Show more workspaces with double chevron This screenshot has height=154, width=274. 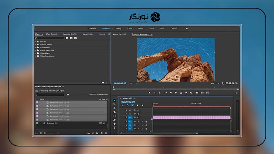pos(187,29)
